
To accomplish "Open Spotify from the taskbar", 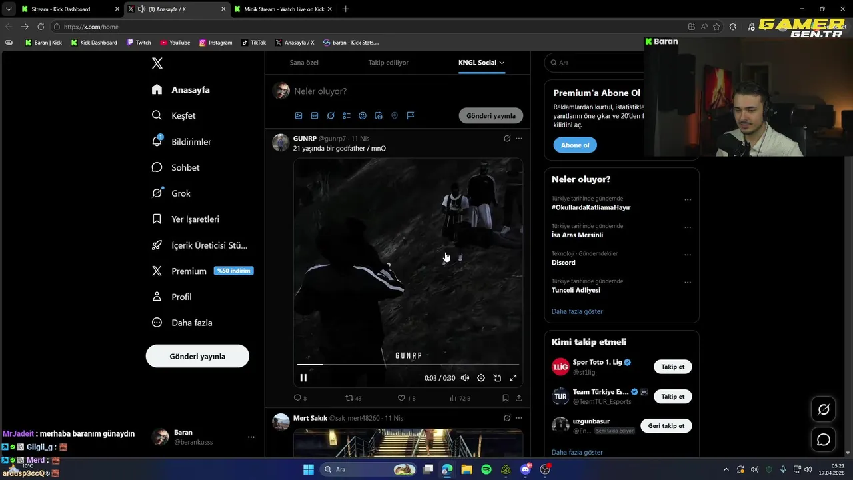I will [486, 469].
